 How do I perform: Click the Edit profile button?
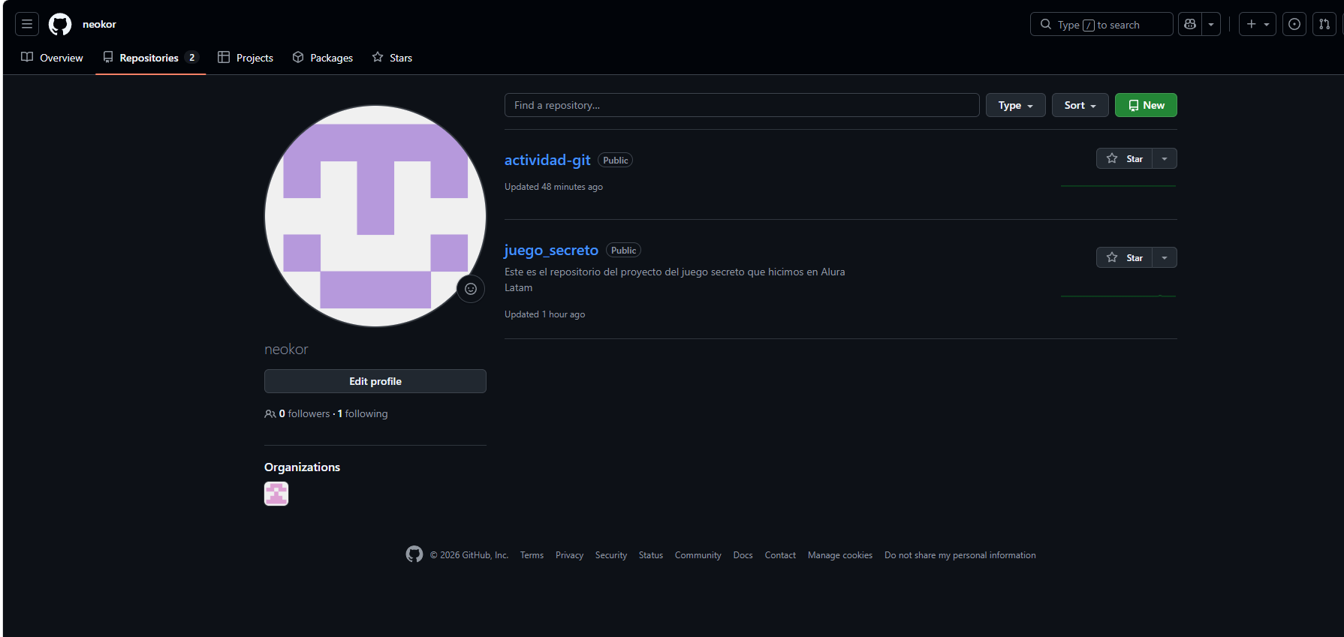point(375,381)
